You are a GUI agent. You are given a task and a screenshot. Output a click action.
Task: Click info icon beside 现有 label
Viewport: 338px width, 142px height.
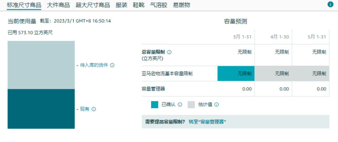tap(94, 109)
